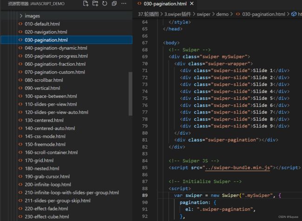The image size is (302, 221).
Task: Select the 030-pagination.html editor tab
Action: [165, 4]
